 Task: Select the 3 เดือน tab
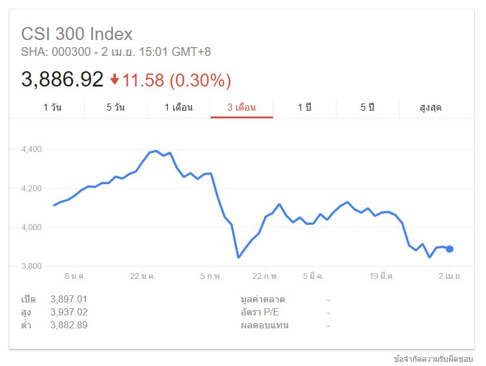coord(242,108)
